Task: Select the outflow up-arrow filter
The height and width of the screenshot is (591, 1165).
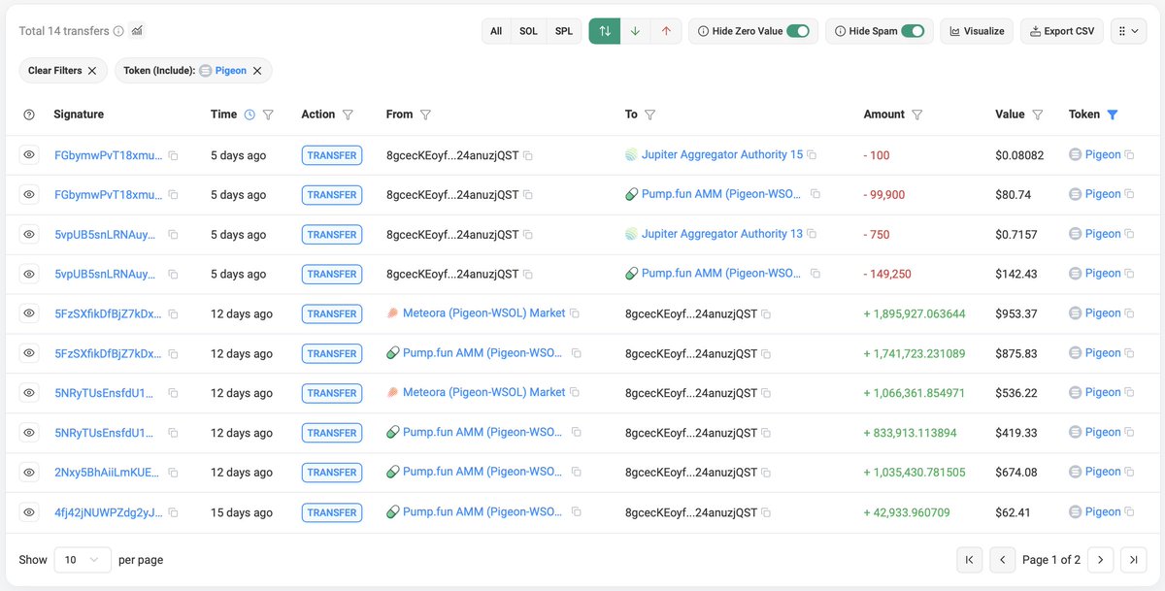Action: pyautogui.click(x=666, y=31)
